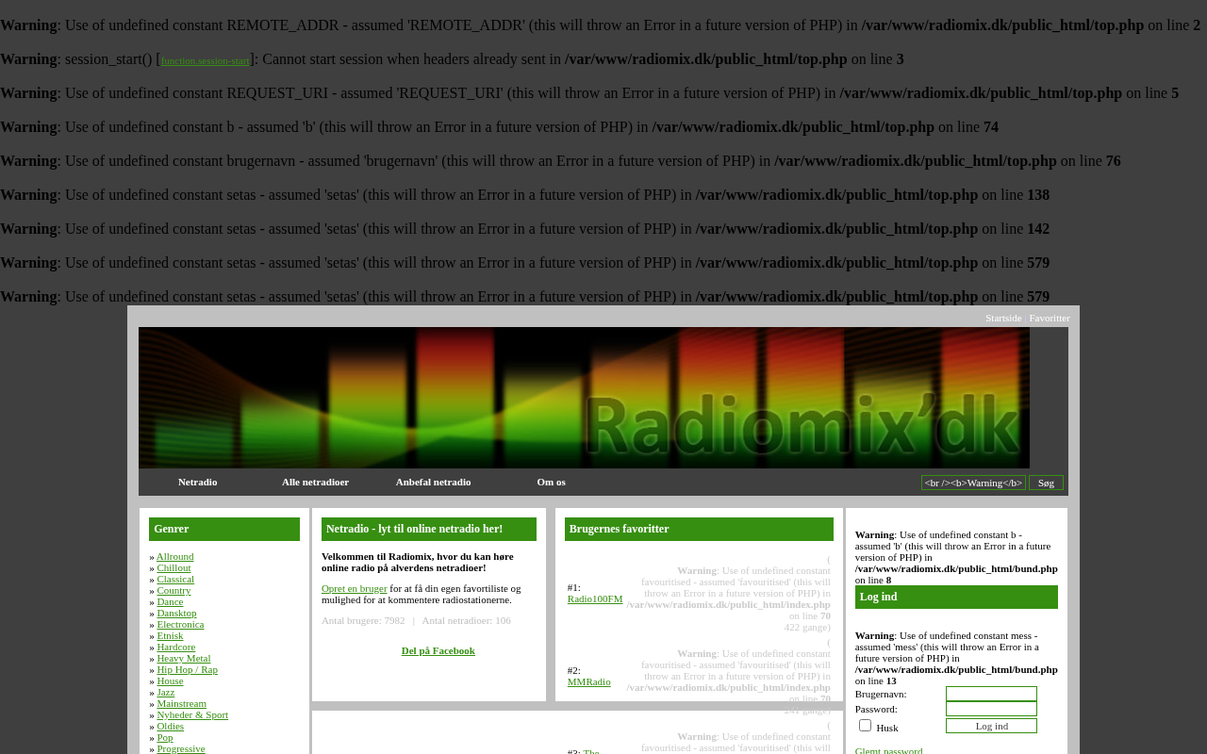Focus the Brugernavn input field
Screen dimensions: 1207x754
pyautogui.click(x=991, y=694)
